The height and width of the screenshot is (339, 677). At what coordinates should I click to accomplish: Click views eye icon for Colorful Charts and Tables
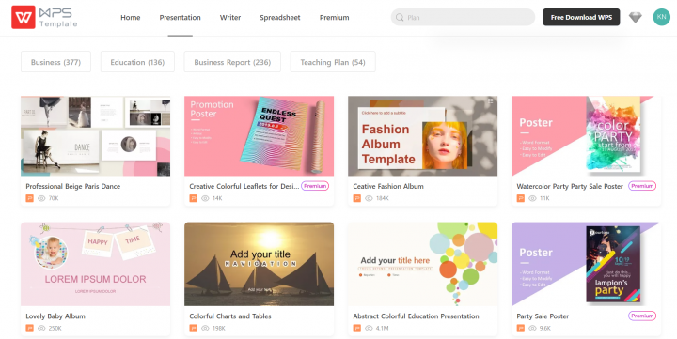205,329
